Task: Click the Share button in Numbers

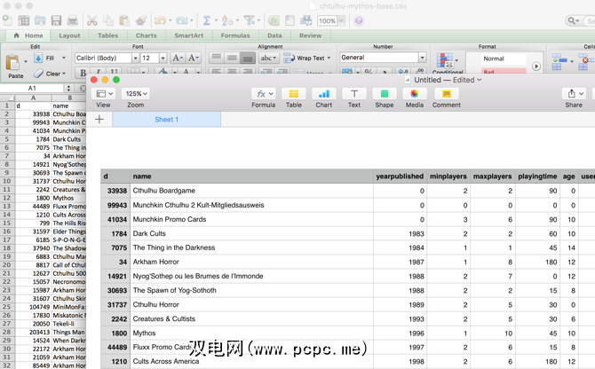Action: [574, 94]
